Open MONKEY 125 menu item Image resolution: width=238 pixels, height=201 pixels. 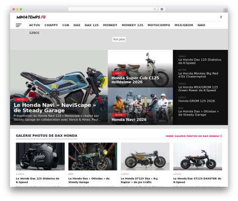click(x=132, y=25)
